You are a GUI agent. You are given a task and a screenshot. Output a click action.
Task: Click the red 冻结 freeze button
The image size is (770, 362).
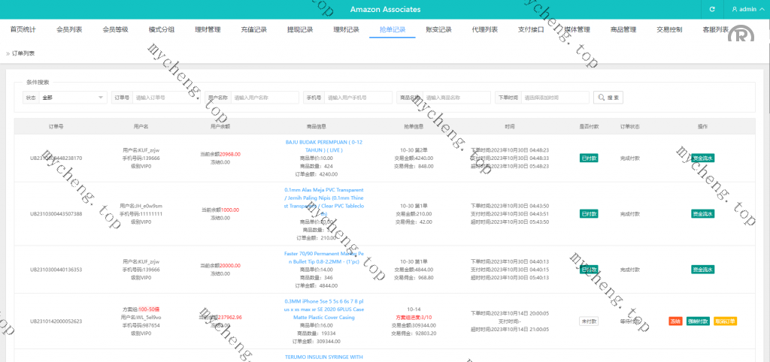(675, 321)
